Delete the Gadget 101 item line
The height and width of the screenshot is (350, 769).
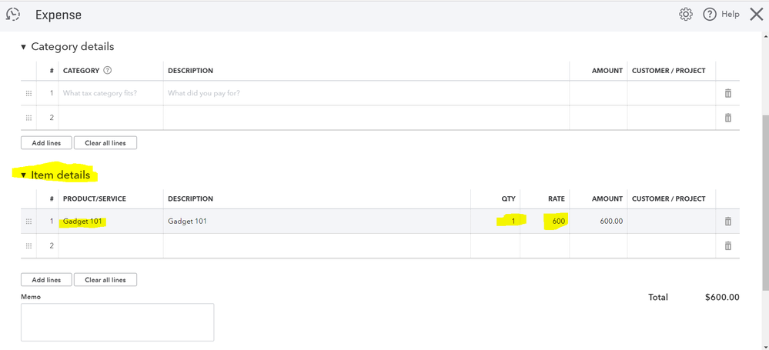[727, 222]
